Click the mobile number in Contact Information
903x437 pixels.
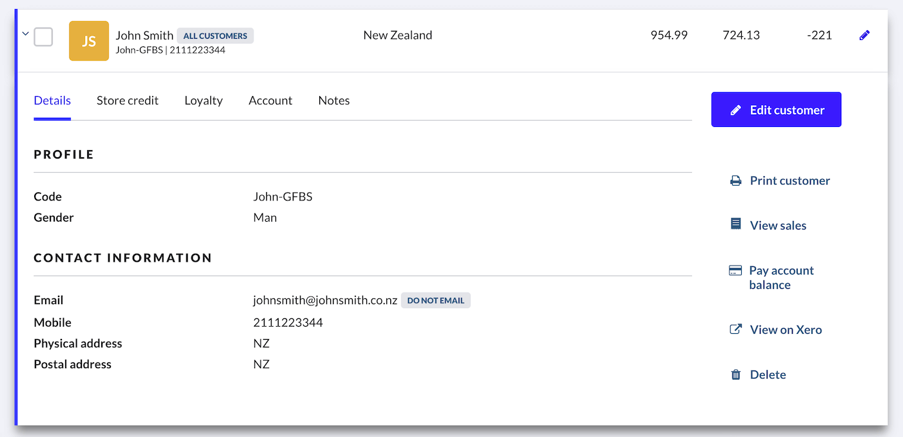tap(288, 322)
